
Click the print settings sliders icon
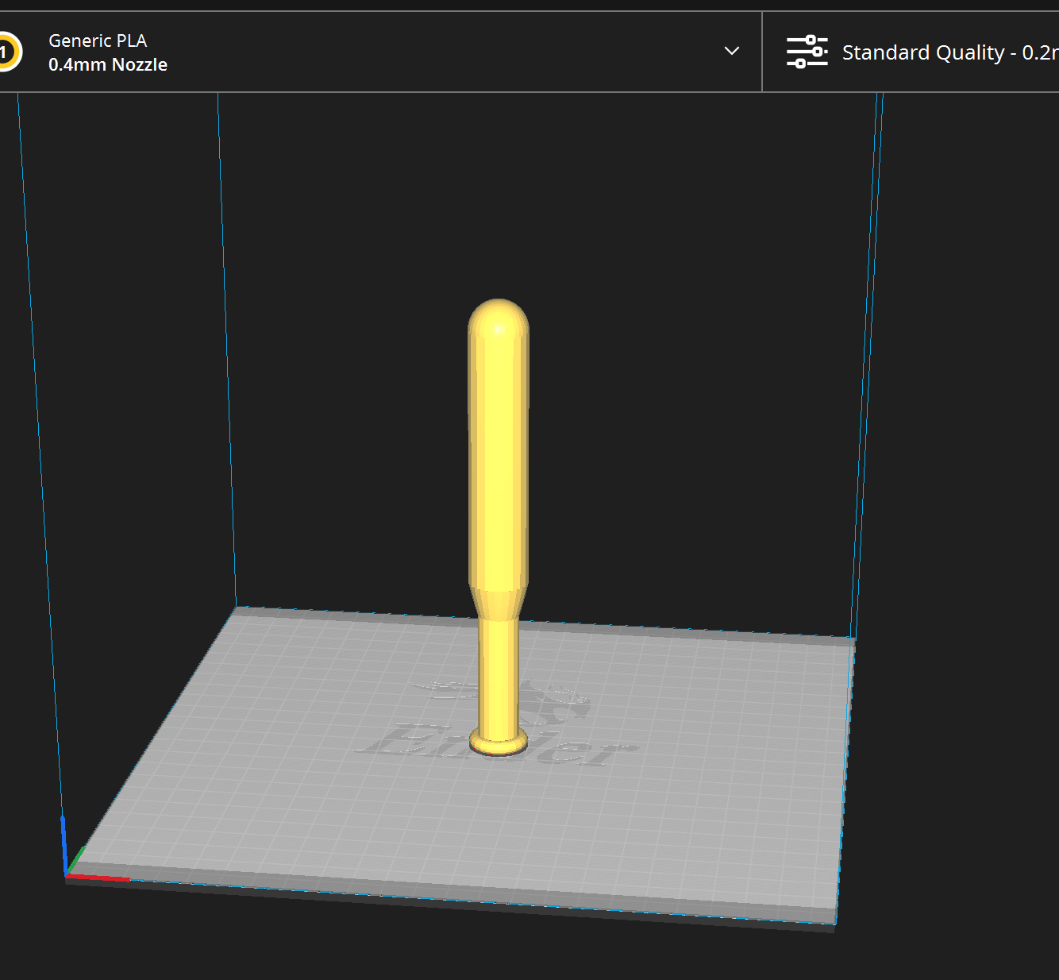point(807,52)
